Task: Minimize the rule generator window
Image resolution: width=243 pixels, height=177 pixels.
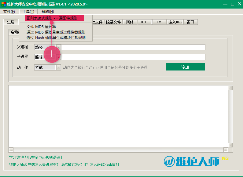Action: [x=225, y=4]
